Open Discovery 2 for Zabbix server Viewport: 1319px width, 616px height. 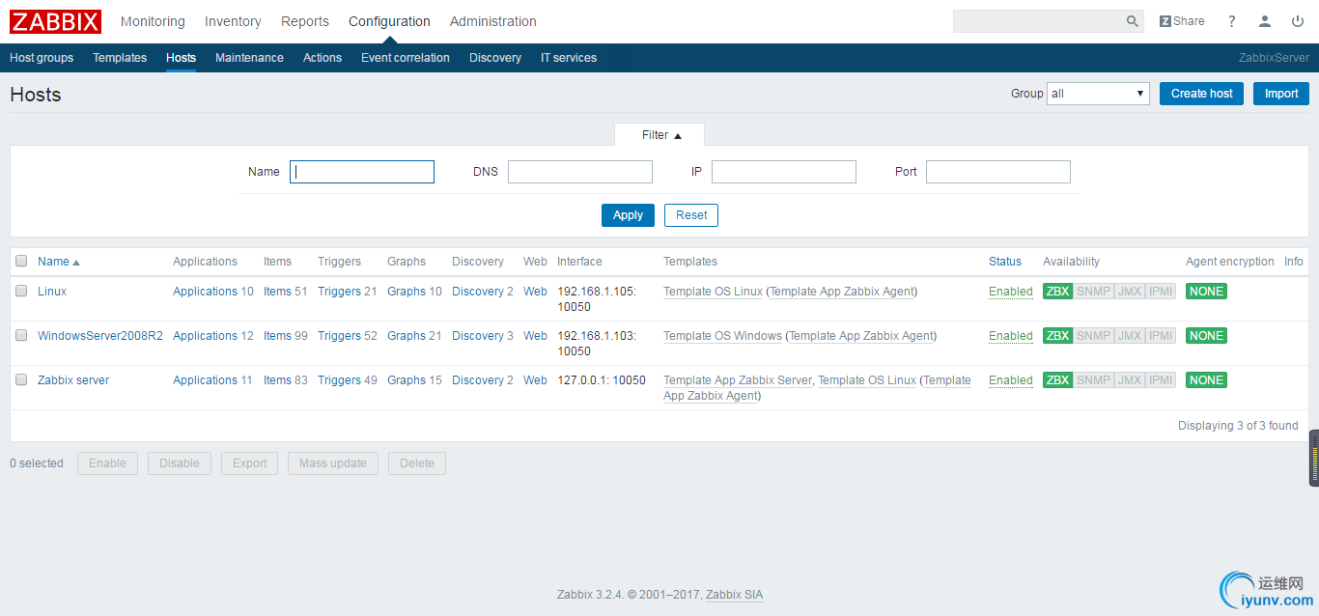(x=483, y=380)
